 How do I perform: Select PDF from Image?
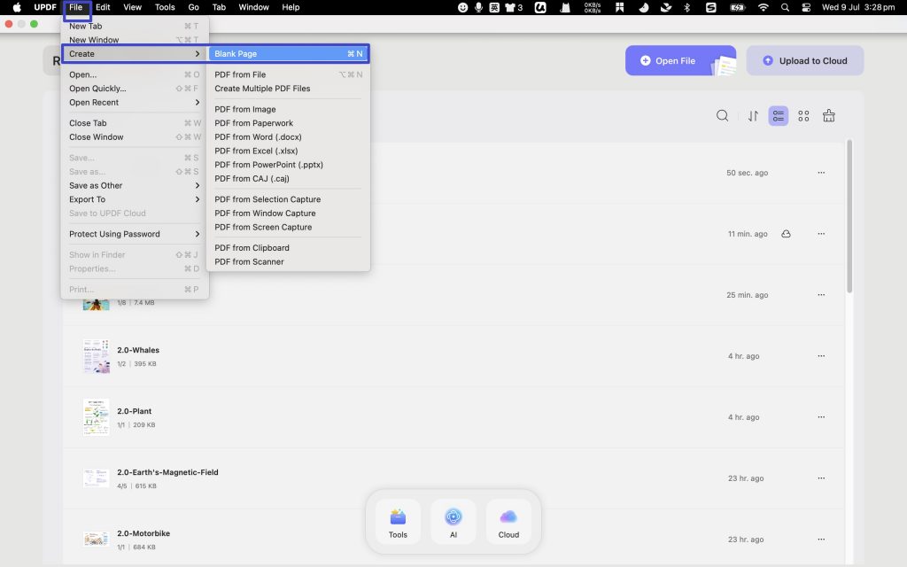tap(288, 109)
